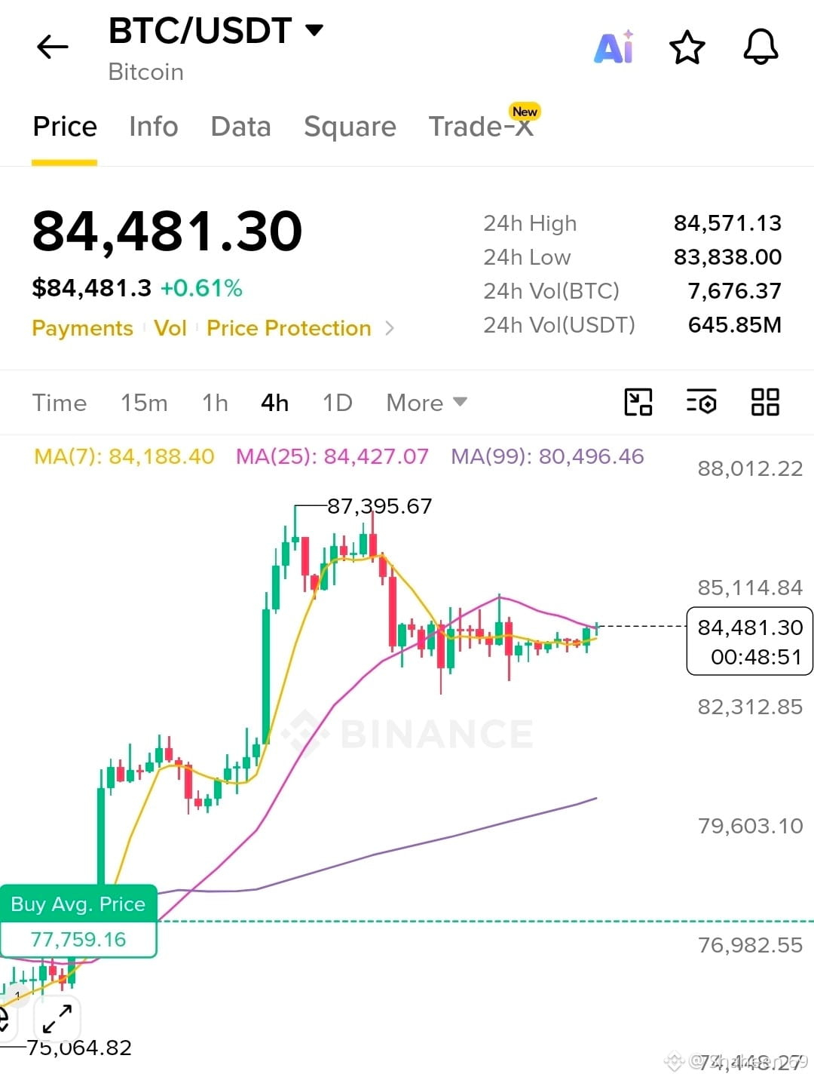Select the 1D interval
814x1080 pixels.
click(x=338, y=403)
